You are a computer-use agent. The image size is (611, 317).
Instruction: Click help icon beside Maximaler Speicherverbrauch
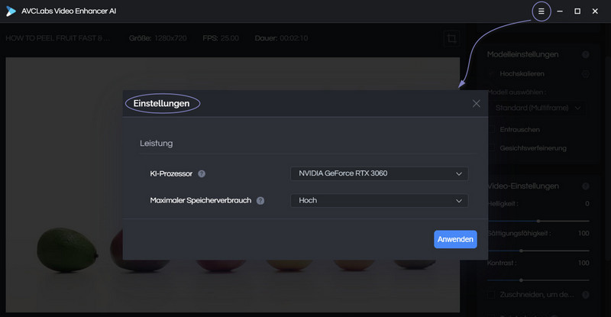coord(260,201)
